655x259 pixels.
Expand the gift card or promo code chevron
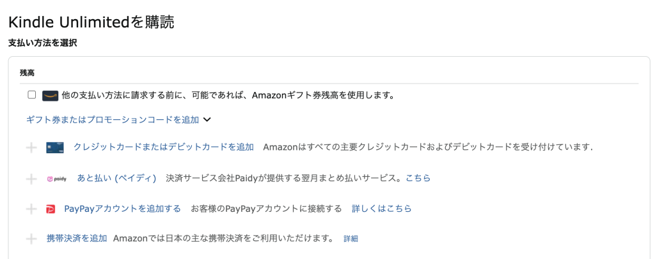[x=207, y=119]
